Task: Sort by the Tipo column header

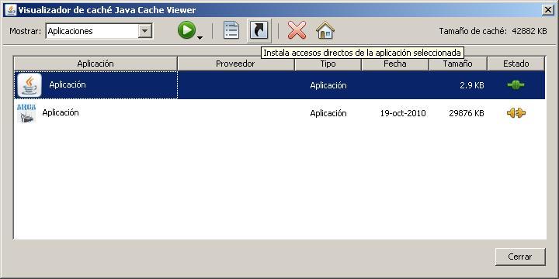Action: [328, 64]
